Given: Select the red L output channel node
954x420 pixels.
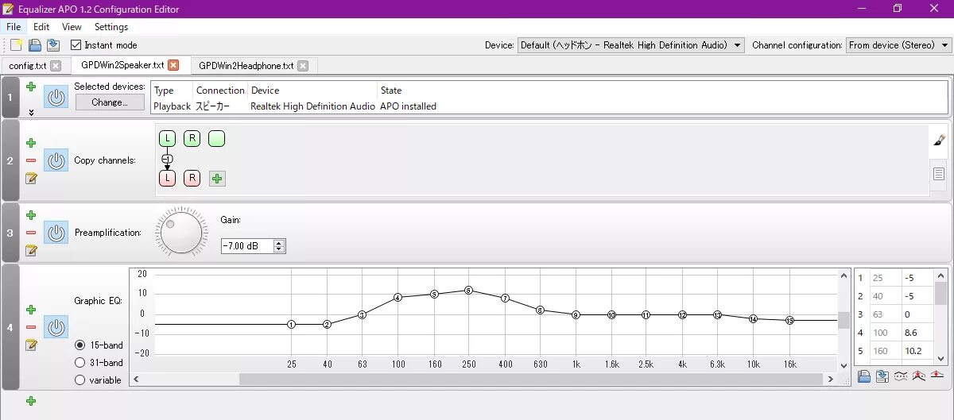Looking at the screenshot, I should coord(167,178).
